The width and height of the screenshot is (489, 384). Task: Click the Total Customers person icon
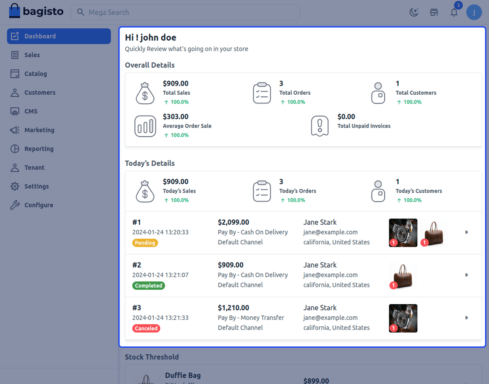click(378, 93)
